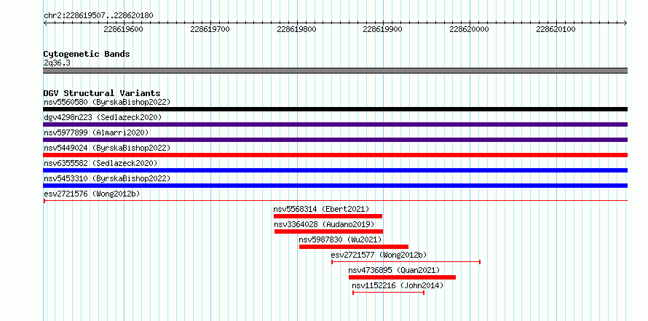
Task: Click ruler position 228619900
Action: click(x=382, y=29)
